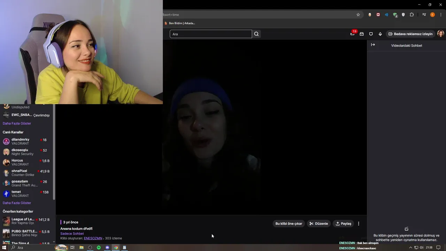Open the Twitch whispers envelope icon

[x=362, y=34]
